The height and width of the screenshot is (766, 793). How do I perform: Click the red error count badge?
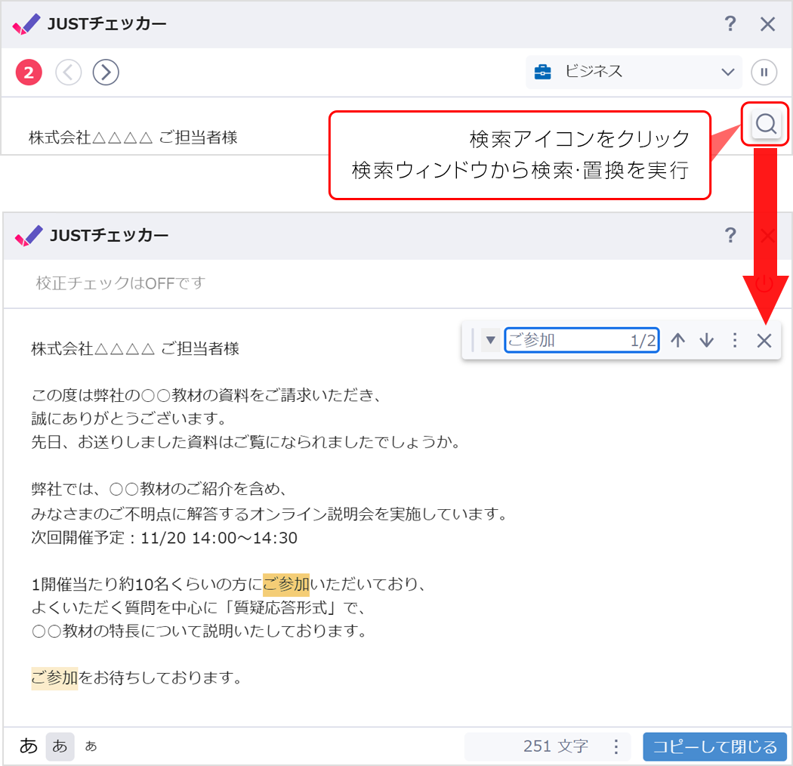point(28,72)
